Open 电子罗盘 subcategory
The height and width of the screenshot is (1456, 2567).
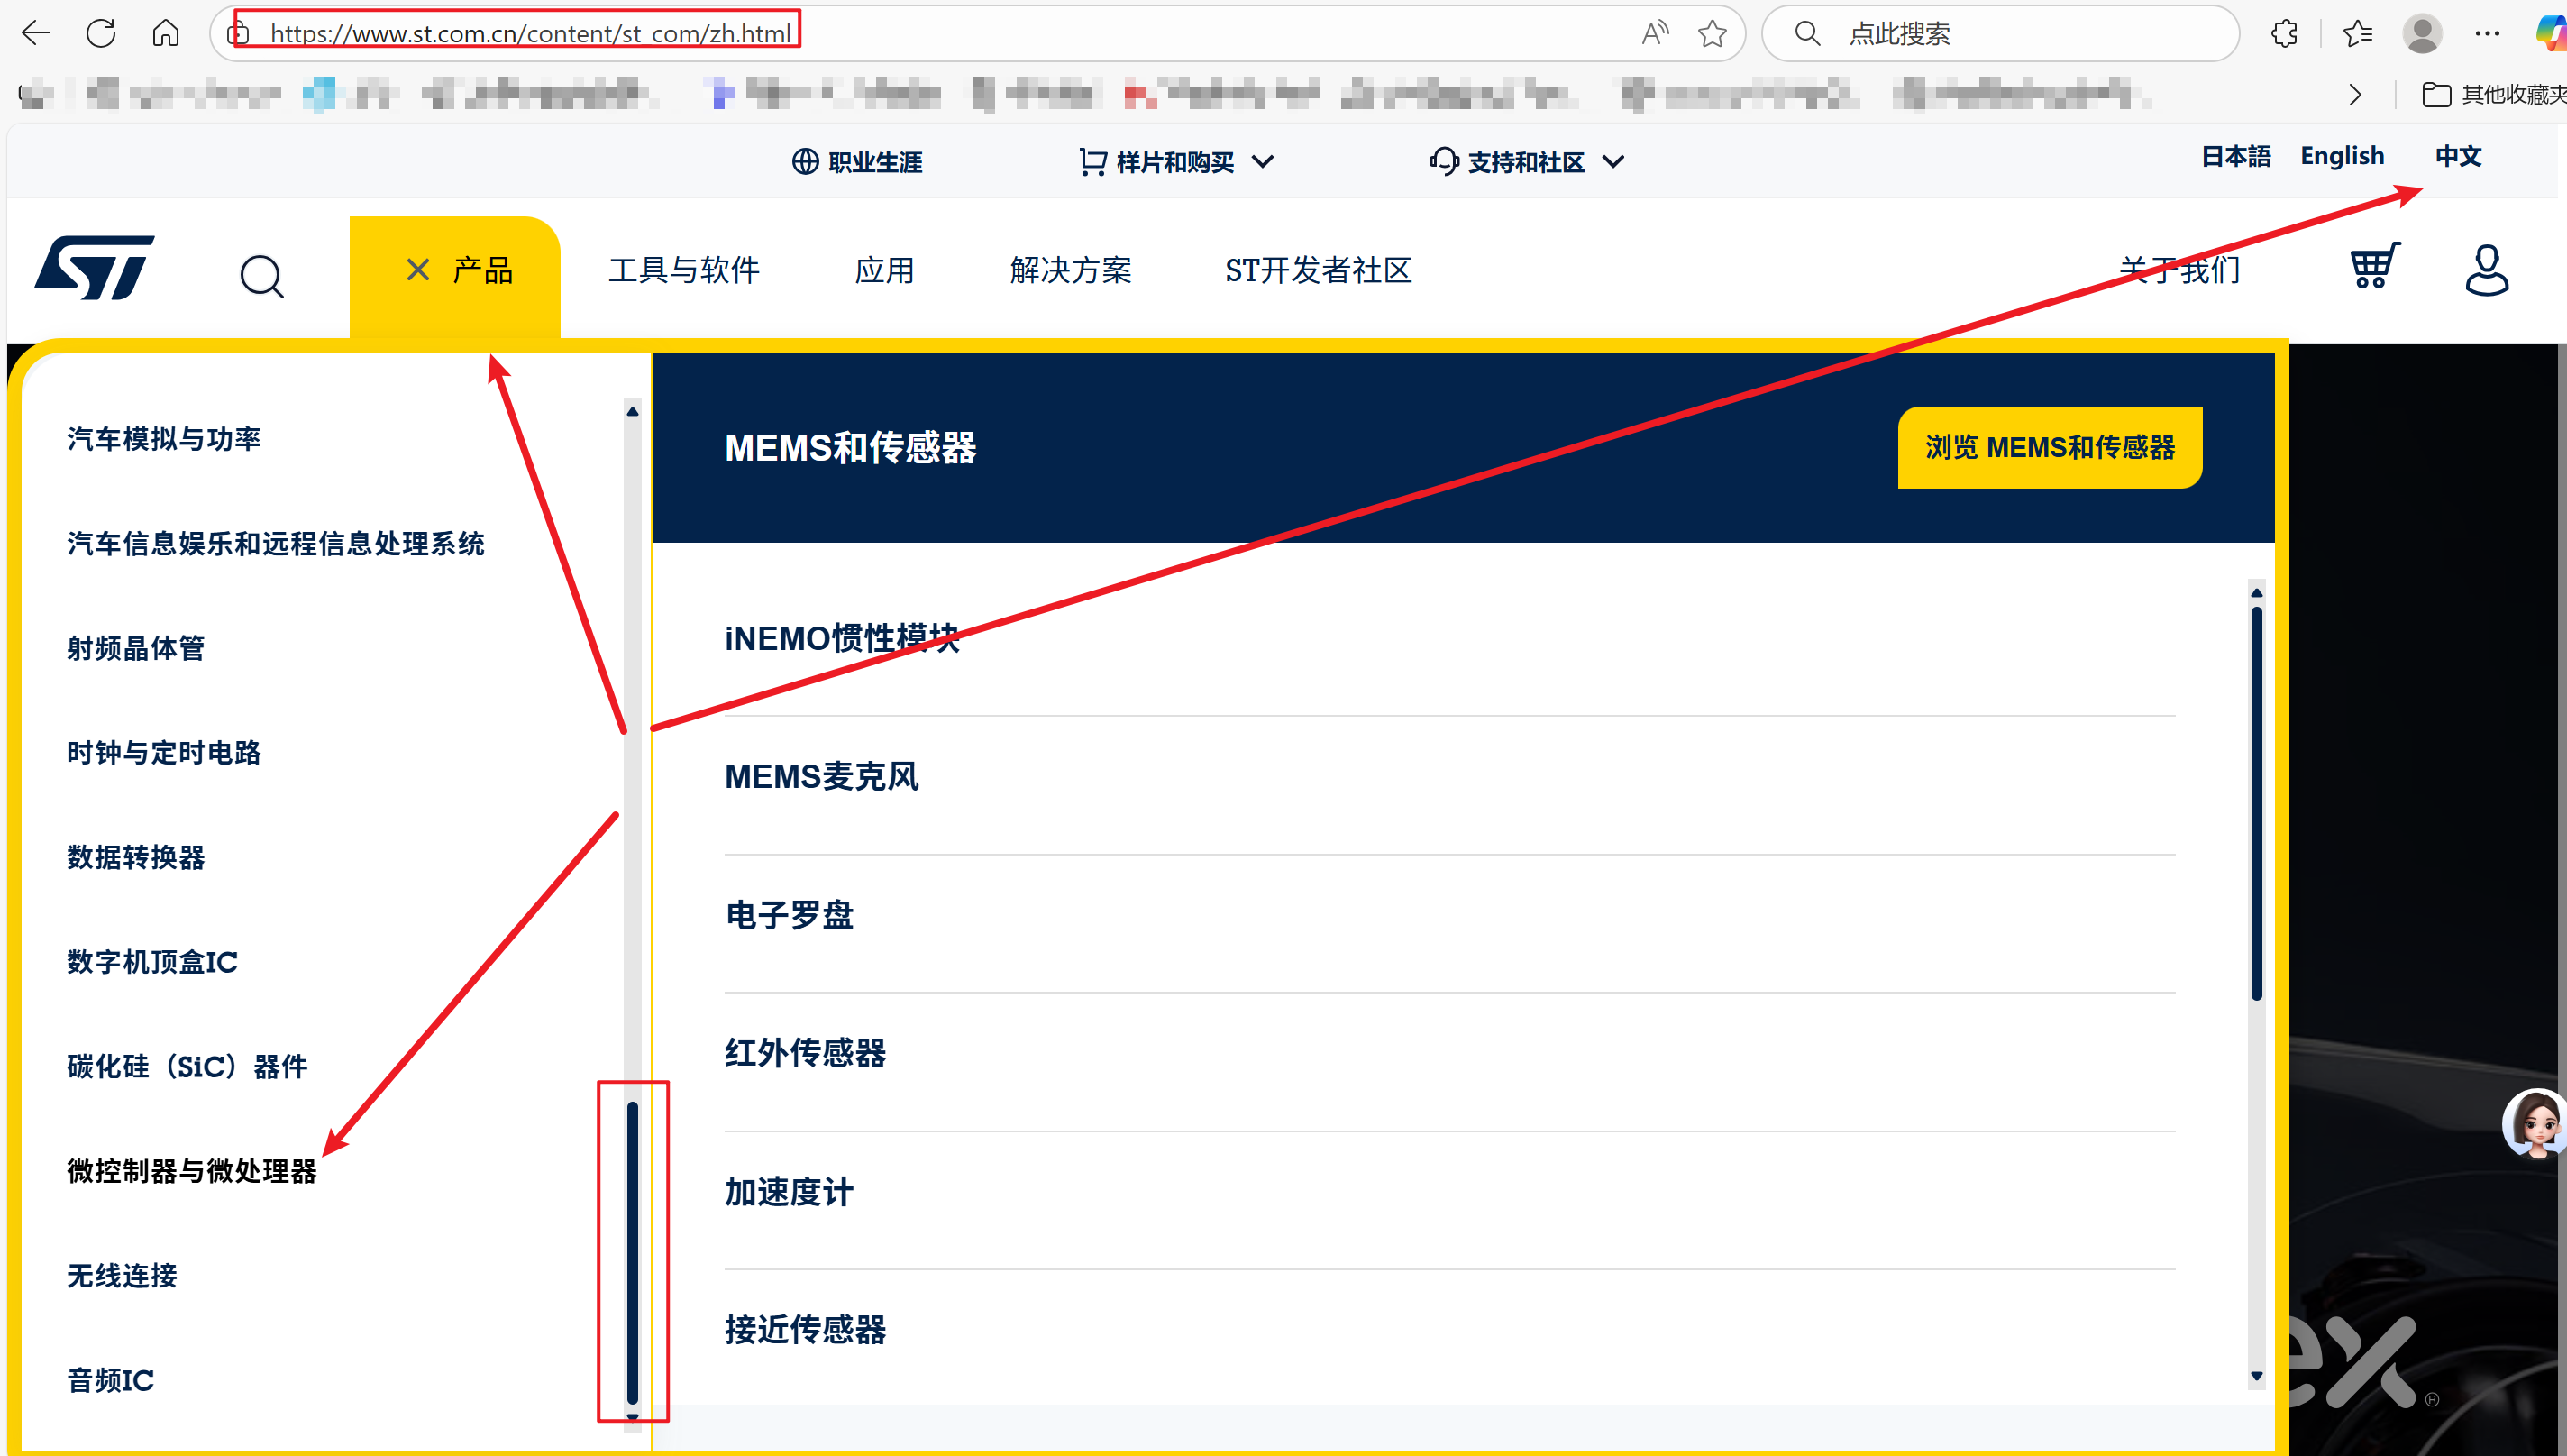[x=790, y=914]
